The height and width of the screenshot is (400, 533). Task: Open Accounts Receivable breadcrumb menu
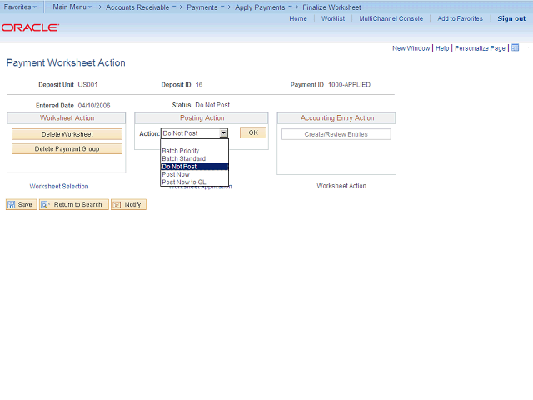pyautogui.click(x=141, y=7)
